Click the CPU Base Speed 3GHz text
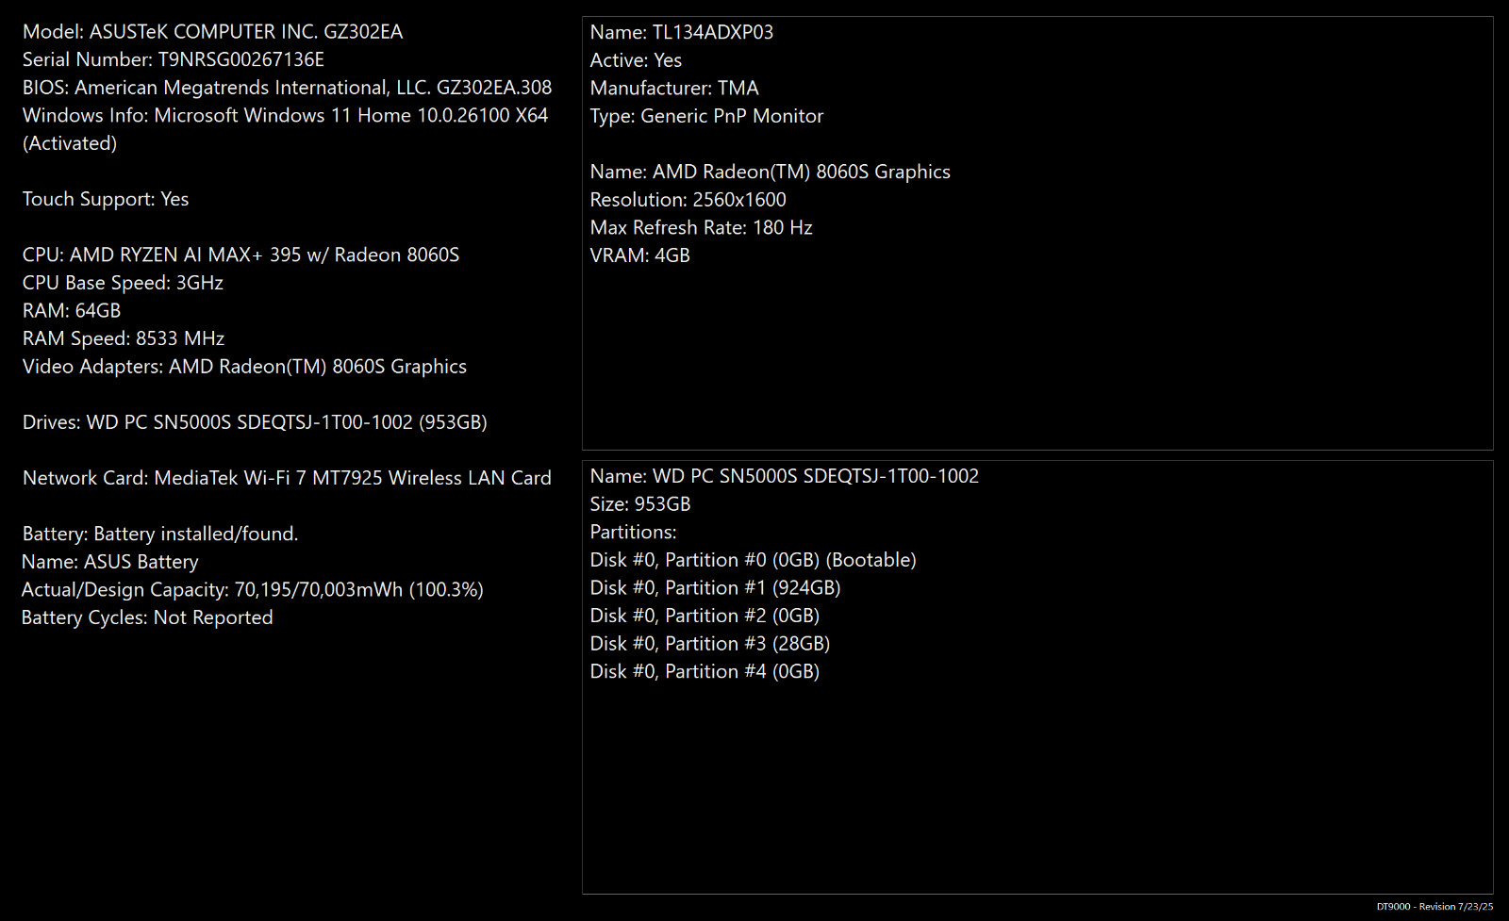The width and height of the screenshot is (1509, 921). (x=123, y=283)
